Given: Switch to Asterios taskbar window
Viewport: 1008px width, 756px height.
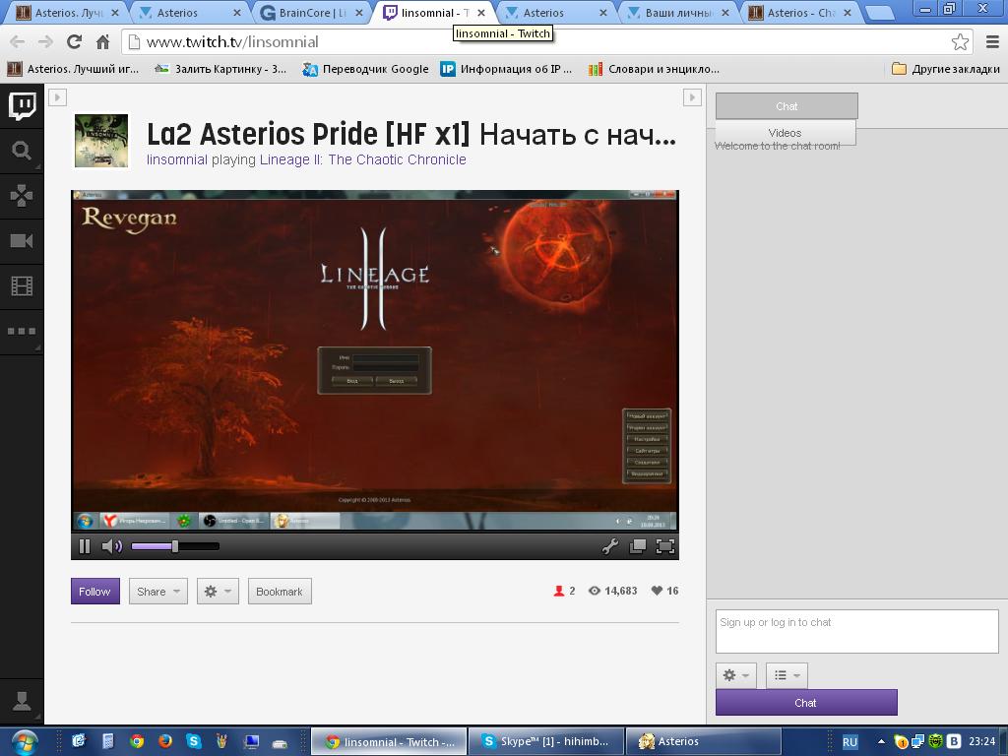Looking at the screenshot, I should [703, 742].
